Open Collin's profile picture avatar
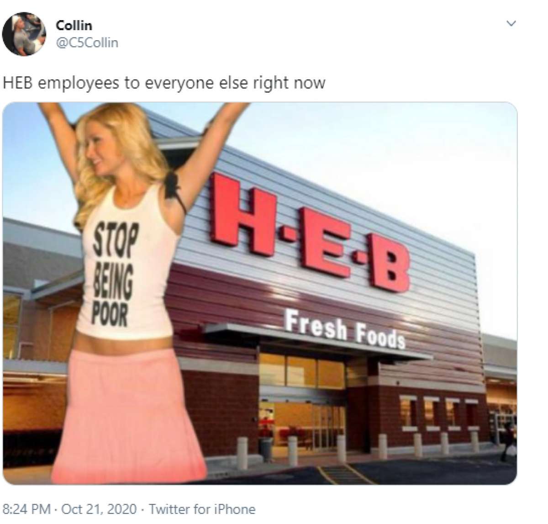 pyautogui.click(x=24, y=34)
